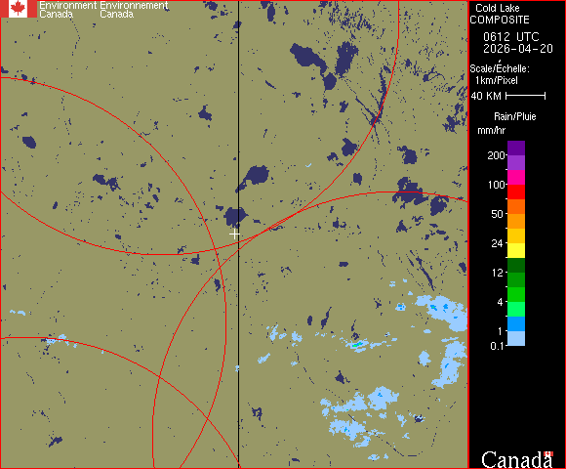The image size is (566, 469).
Task: Select the dark green 12 mm/hr legend color
Action: pyautogui.click(x=516, y=265)
